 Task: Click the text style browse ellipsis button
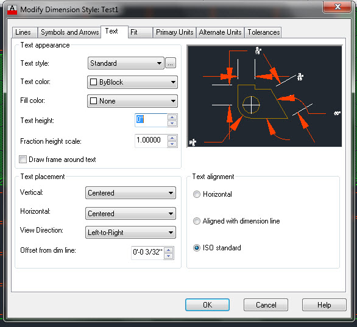[171, 63]
